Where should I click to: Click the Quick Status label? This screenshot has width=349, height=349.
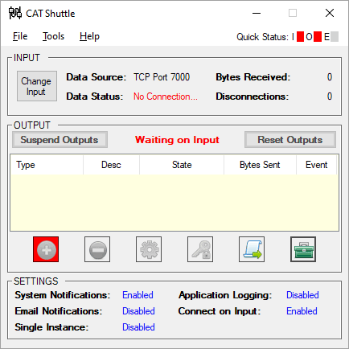(262, 37)
